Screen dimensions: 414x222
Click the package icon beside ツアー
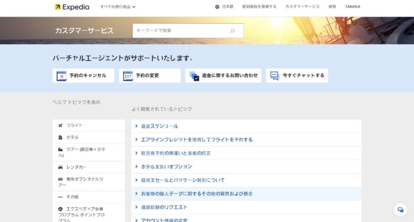click(x=60, y=149)
